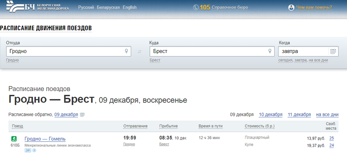Click the green train type icon for 610Б
The height and width of the screenshot is (156, 347).
point(14,139)
